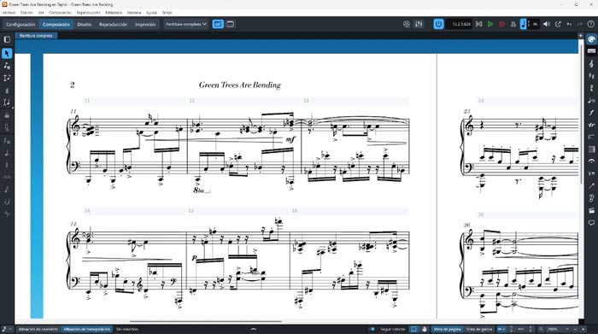This screenshot has height=334, width=598.
Task: Click the zoom in plus button
Action: tap(583, 329)
